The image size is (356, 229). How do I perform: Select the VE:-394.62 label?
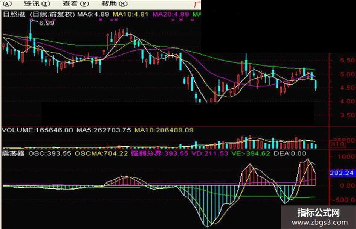tap(251, 153)
